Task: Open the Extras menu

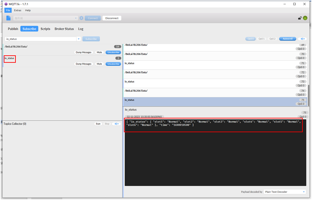Action: coord(18,10)
